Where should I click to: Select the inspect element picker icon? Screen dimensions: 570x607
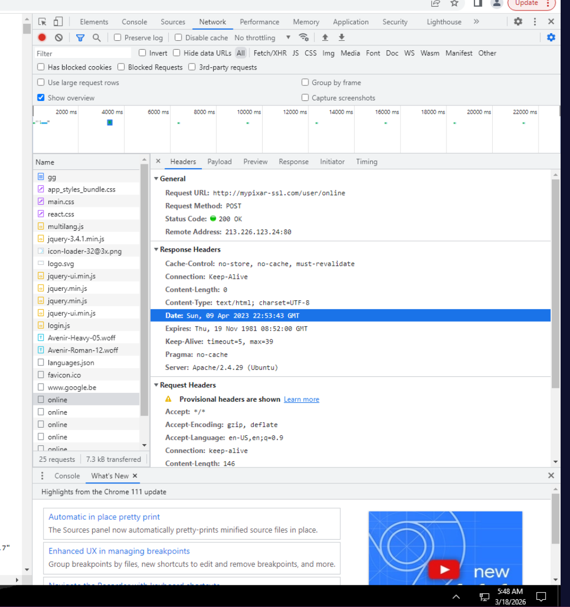pyautogui.click(x=42, y=22)
